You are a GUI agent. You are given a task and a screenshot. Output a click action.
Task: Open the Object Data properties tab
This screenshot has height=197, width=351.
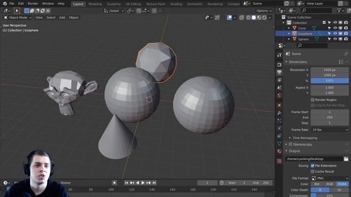279,143
